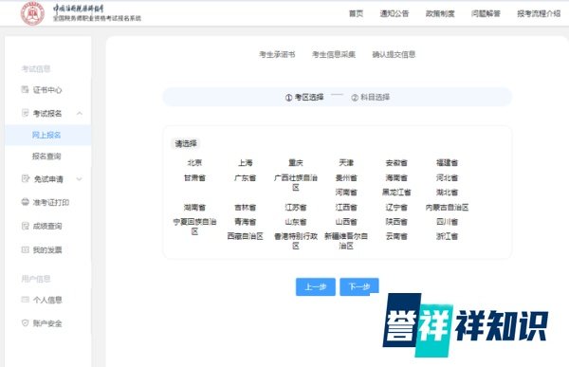Choose 河北省 as exam region
The width and height of the screenshot is (569, 367).
pyautogui.click(x=447, y=178)
